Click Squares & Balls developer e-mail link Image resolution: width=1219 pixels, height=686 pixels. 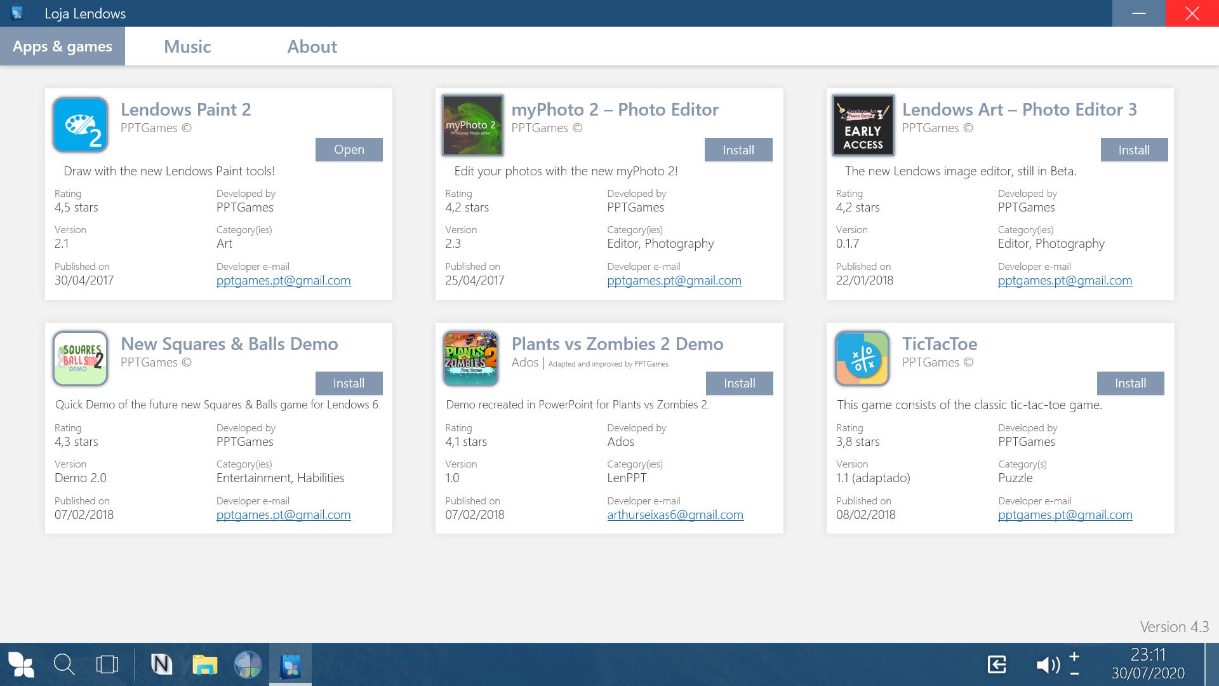pyautogui.click(x=283, y=514)
